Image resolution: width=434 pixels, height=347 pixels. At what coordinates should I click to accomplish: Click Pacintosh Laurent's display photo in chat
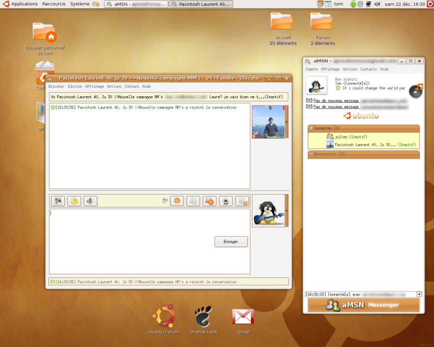pyautogui.click(x=268, y=122)
